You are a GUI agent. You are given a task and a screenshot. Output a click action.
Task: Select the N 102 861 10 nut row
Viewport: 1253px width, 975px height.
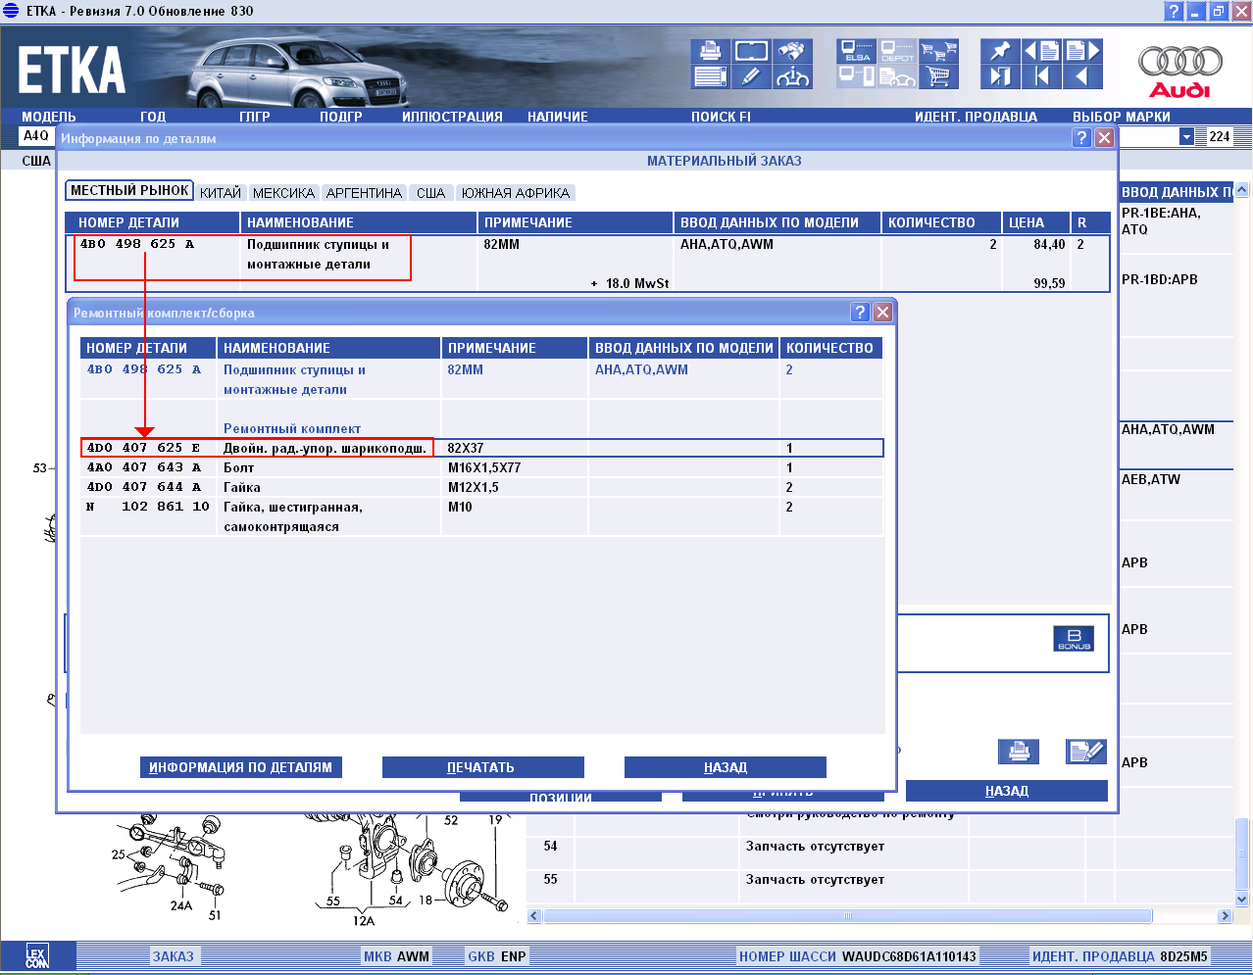pyautogui.click(x=481, y=516)
